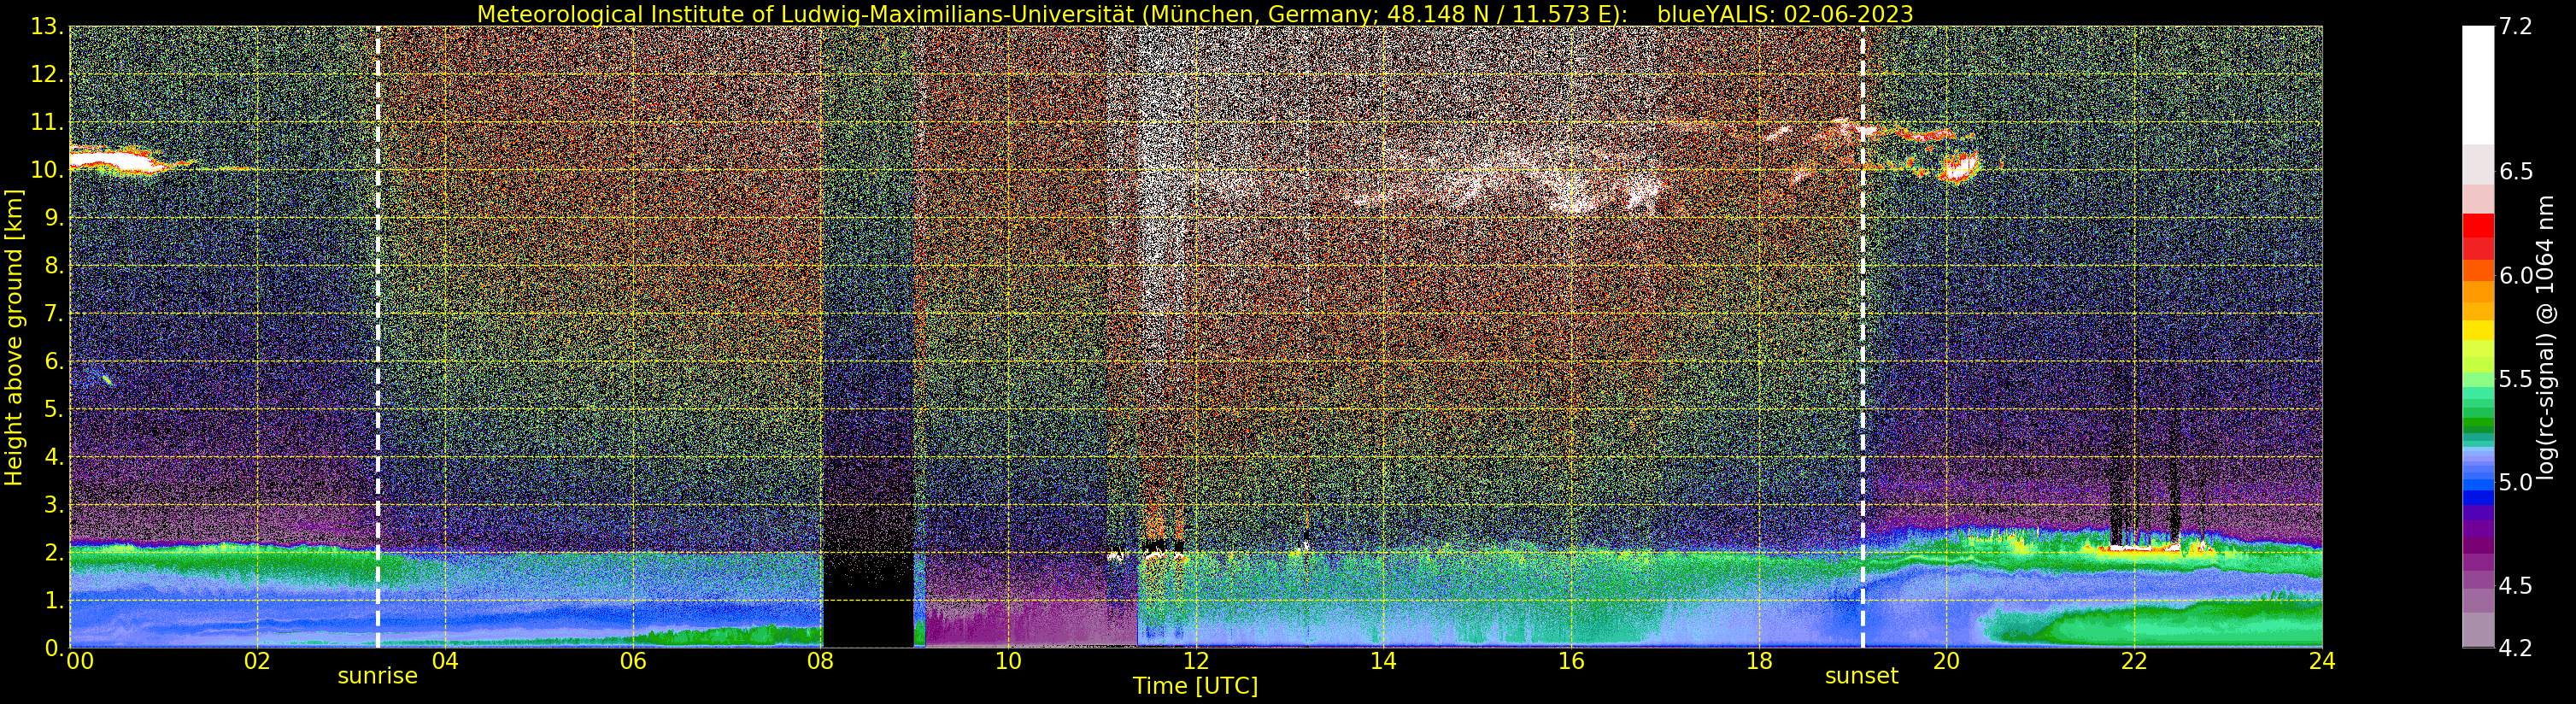The width and height of the screenshot is (2576, 704).
Task: Click the height-axis tick label "8."
Action: click(53, 266)
